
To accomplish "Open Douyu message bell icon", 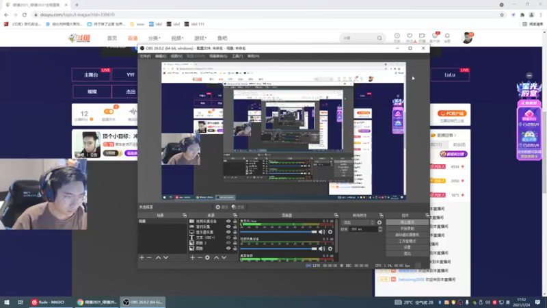I will [x=447, y=38].
